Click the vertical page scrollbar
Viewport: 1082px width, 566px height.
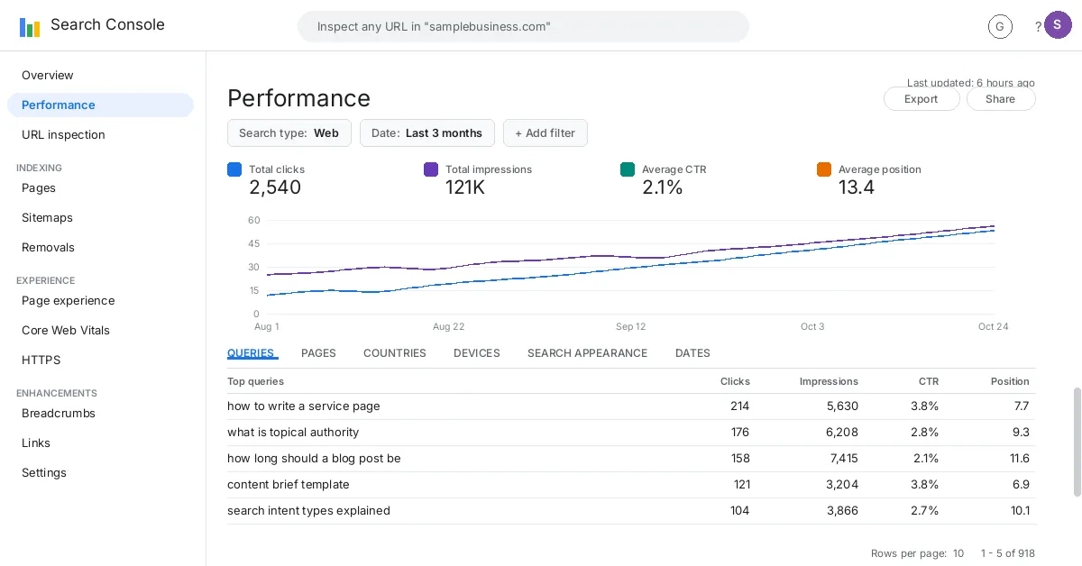pyautogui.click(x=1077, y=442)
